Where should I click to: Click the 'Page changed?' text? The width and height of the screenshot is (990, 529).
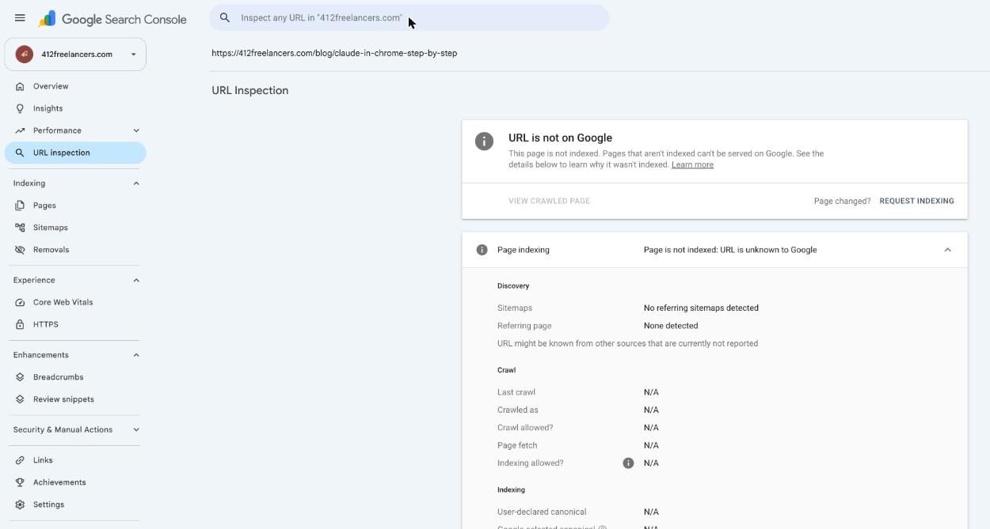click(842, 201)
